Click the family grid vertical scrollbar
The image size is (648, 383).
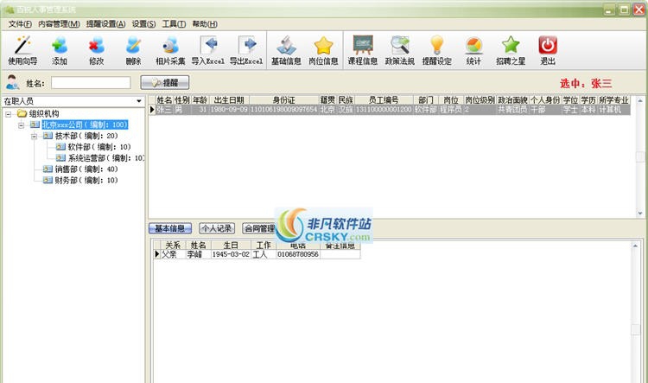click(635, 312)
